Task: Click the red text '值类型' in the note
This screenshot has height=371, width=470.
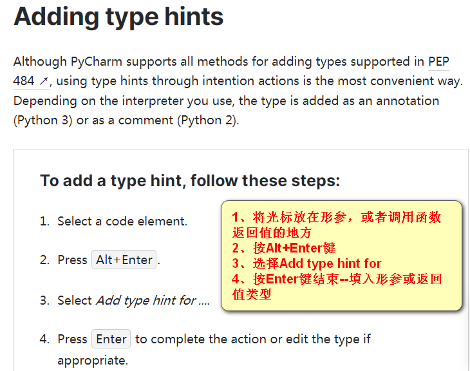Action: 252,294
